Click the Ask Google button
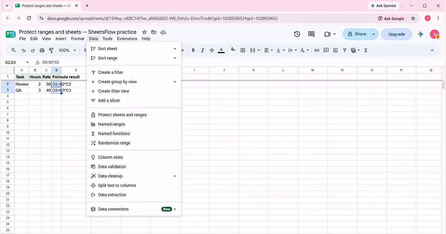 (x=391, y=18)
